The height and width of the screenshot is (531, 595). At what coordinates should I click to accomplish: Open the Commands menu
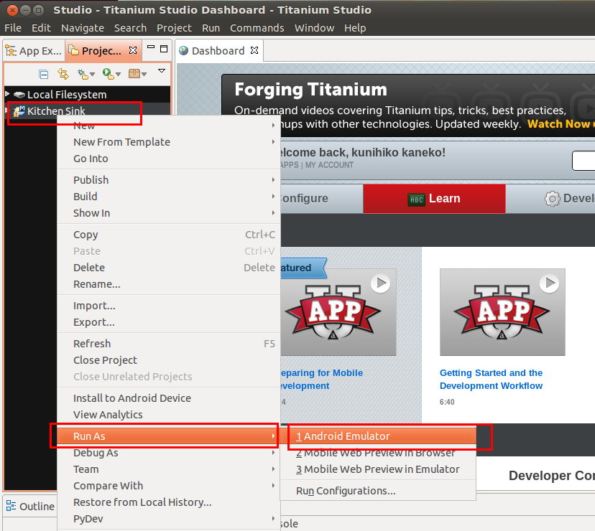(257, 28)
